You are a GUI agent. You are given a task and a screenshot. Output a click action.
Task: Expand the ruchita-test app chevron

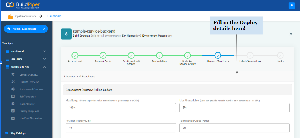tap(45, 51)
